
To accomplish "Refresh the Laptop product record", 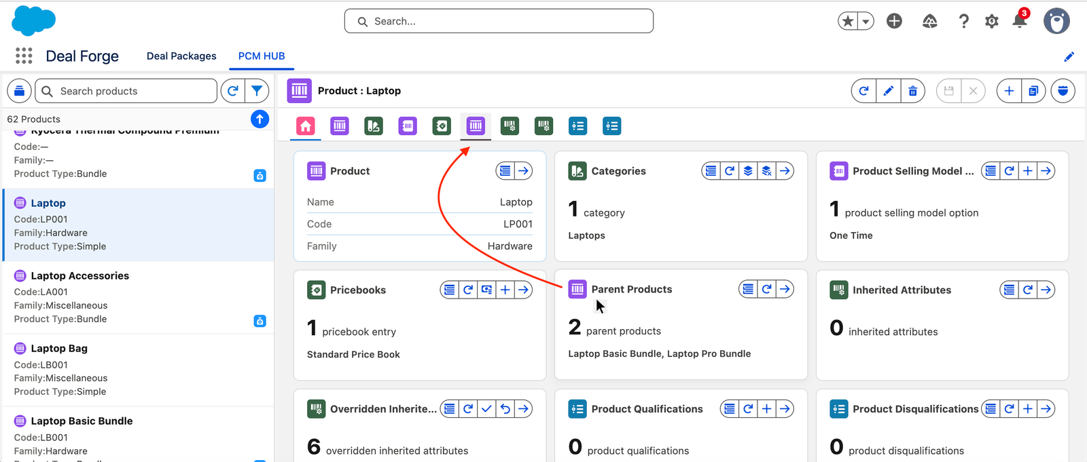I will (863, 91).
